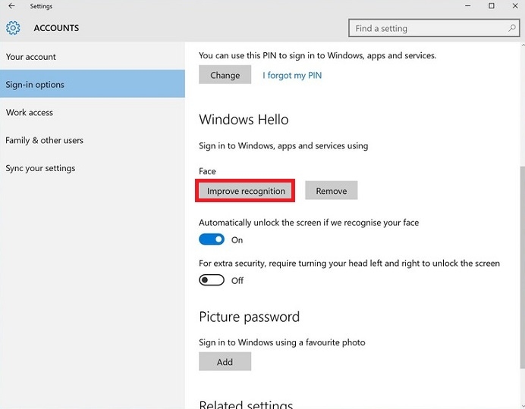Select Sign-in options in sidebar

[93, 84]
